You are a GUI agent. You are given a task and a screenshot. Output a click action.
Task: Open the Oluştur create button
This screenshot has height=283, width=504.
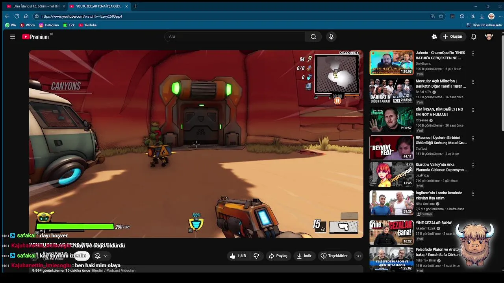click(x=452, y=37)
